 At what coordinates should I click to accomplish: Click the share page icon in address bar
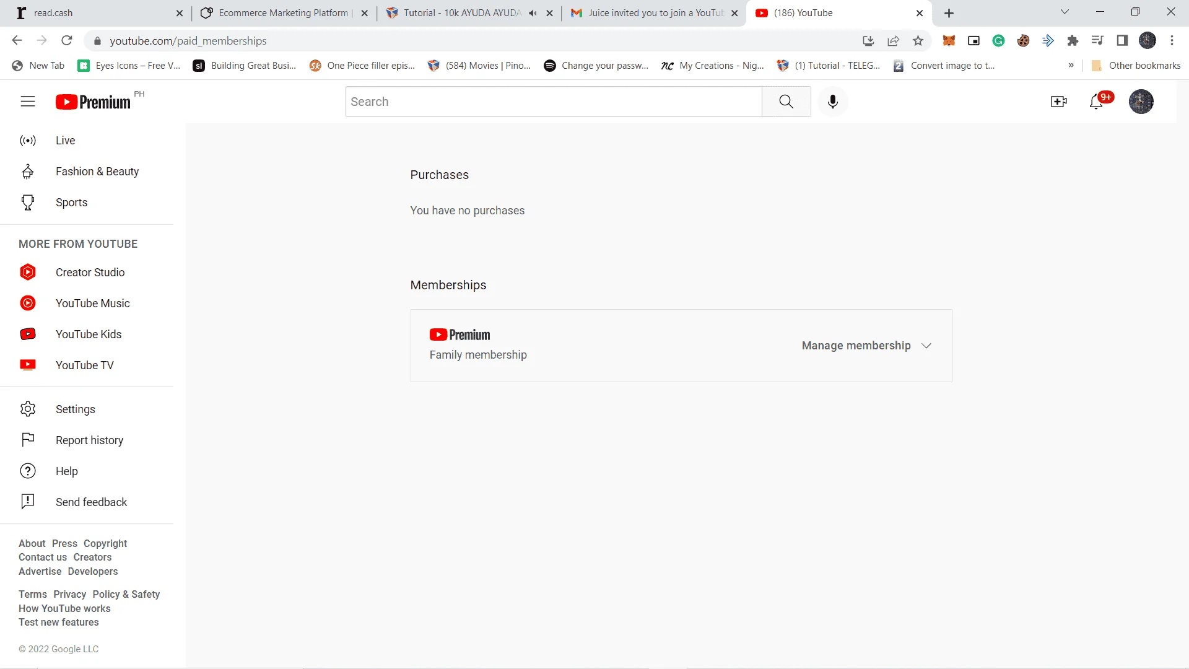point(893,41)
